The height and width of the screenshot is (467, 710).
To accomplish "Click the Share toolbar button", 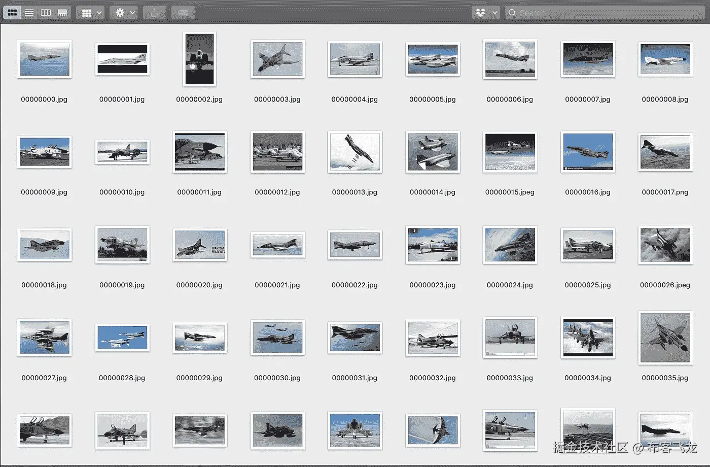I will coord(155,13).
